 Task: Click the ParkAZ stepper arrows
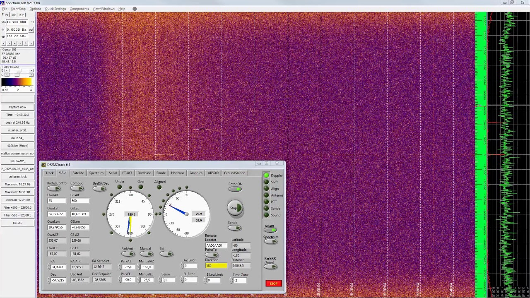pyautogui.click(x=120, y=267)
